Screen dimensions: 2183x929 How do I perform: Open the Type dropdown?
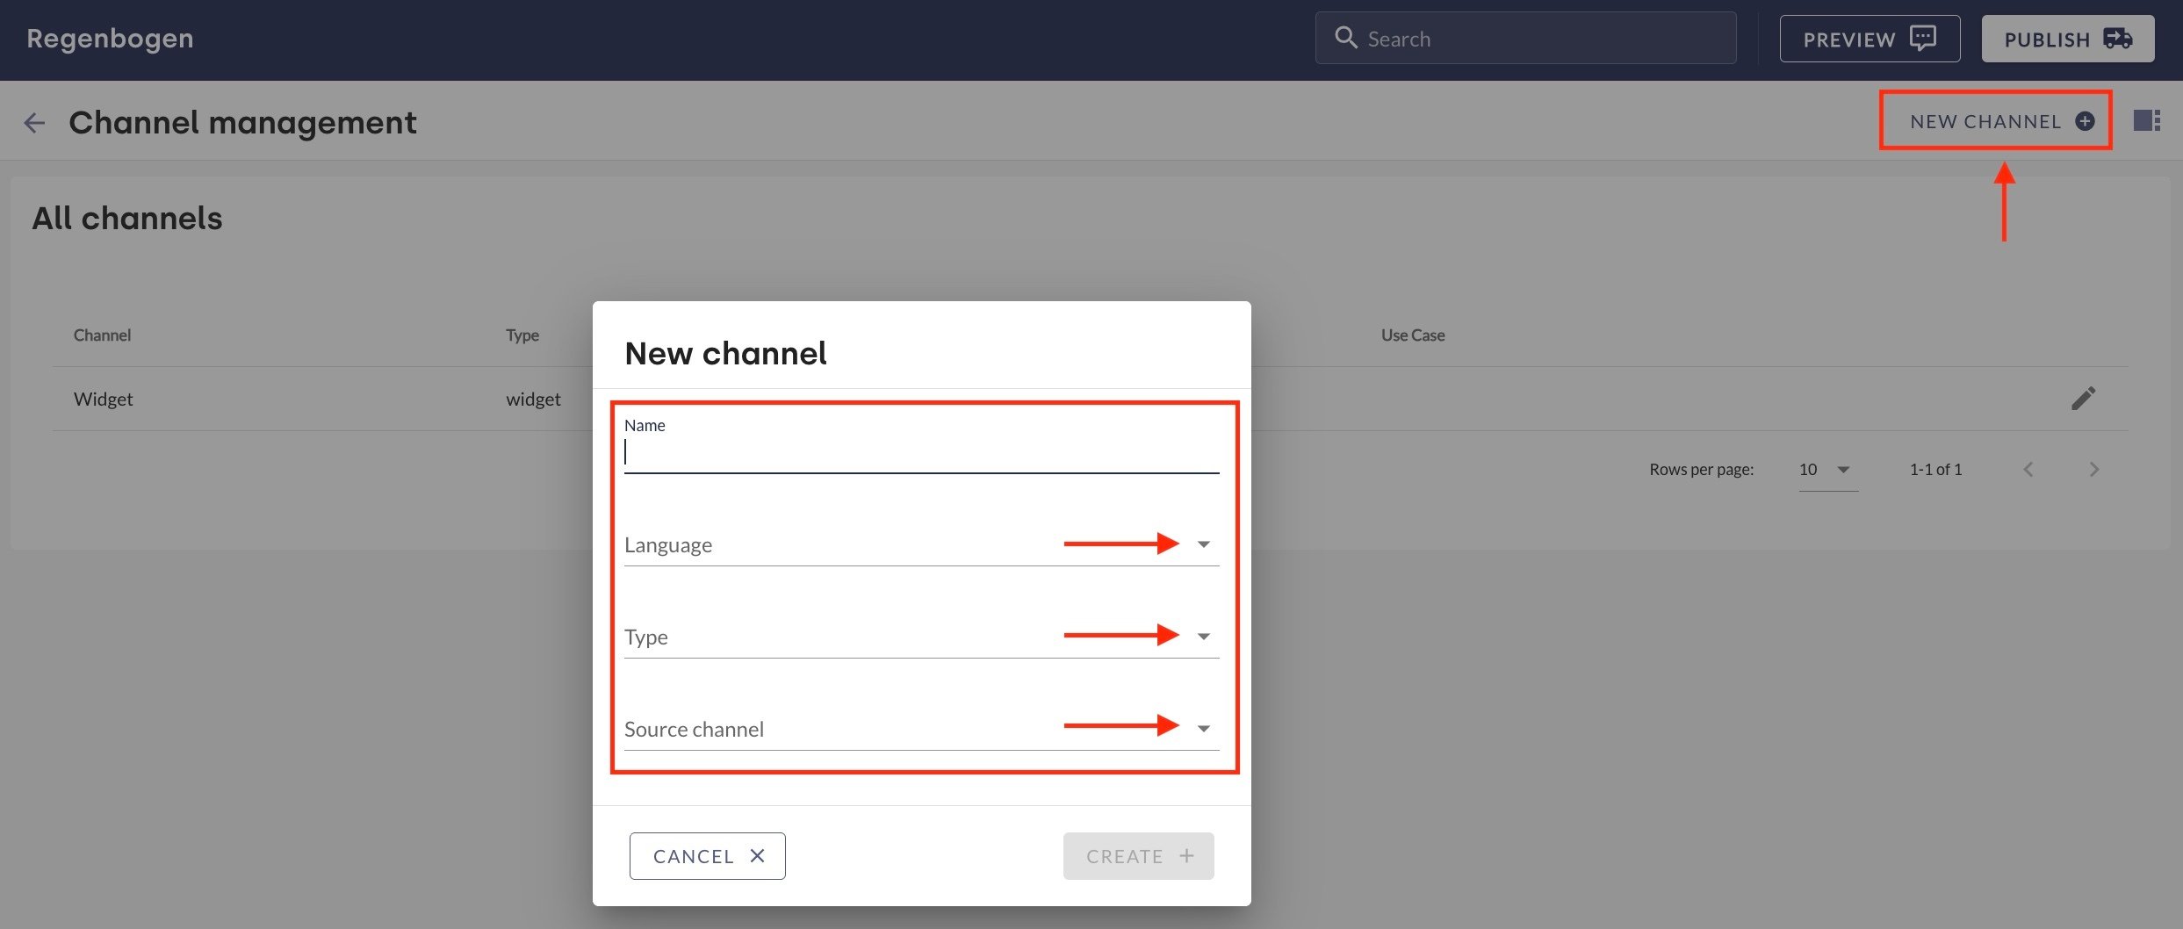(1203, 637)
